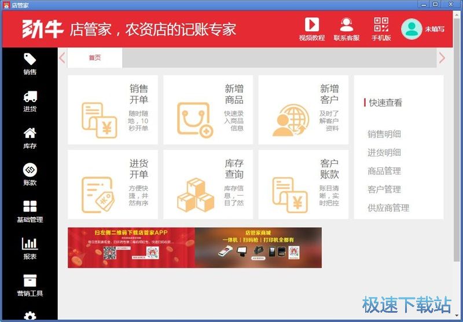Open the 商品管理 quick link

(384, 171)
